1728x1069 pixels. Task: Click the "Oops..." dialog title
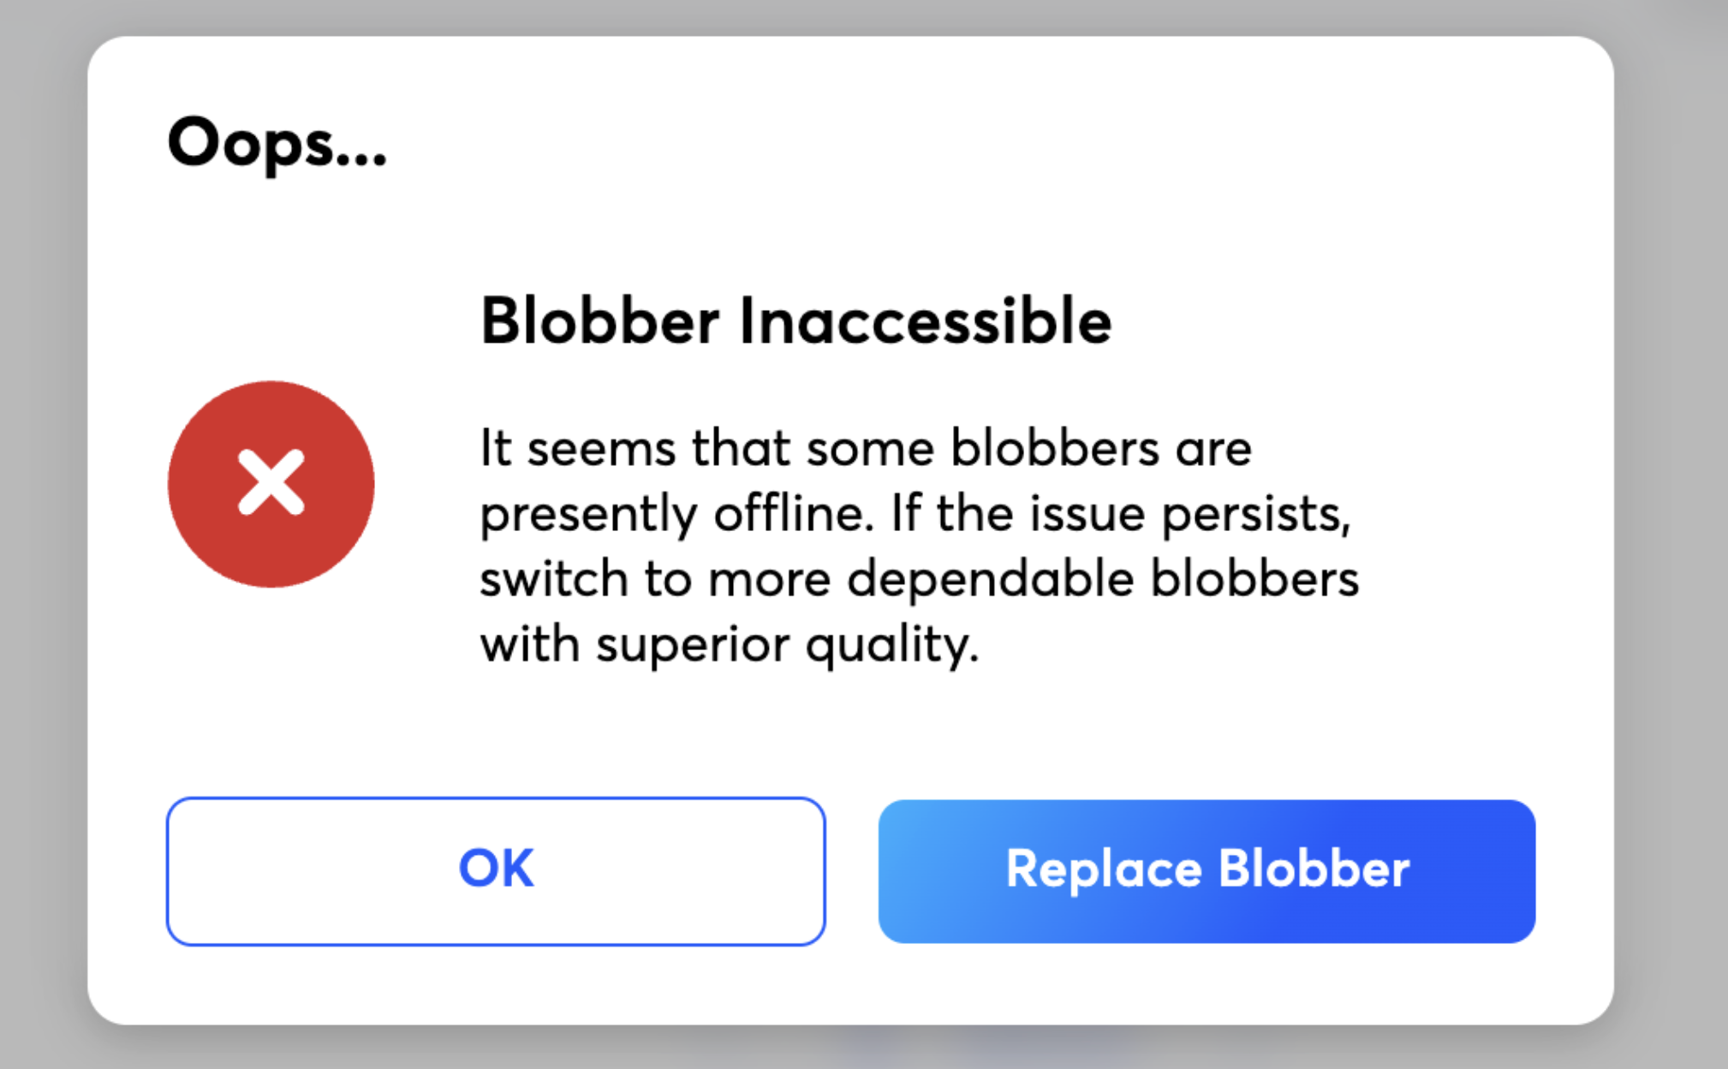pos(277,143)
